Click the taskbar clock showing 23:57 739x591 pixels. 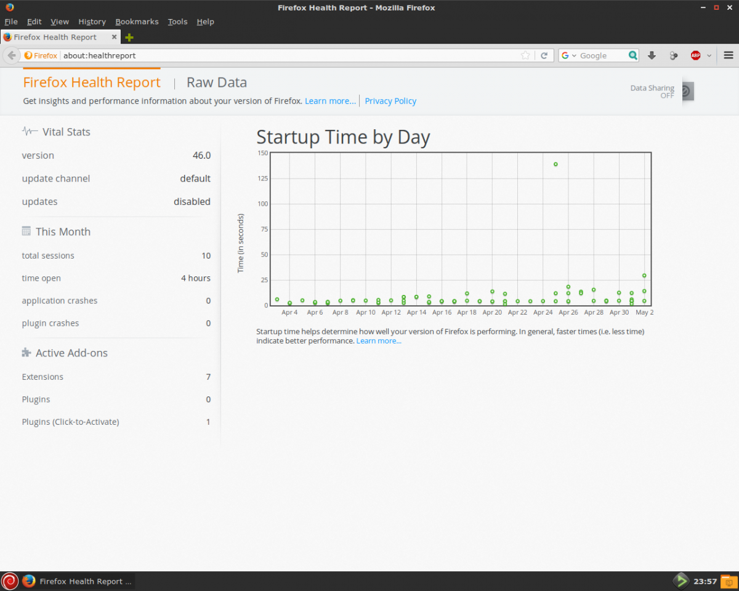[705, 581]
